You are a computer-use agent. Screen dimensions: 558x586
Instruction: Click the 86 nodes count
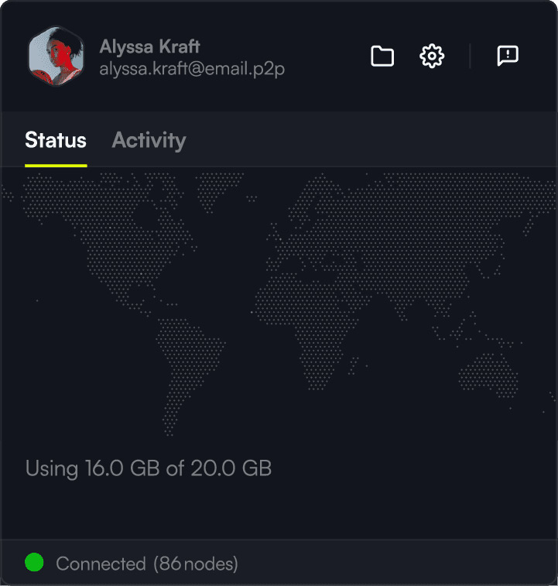(196, 564)
